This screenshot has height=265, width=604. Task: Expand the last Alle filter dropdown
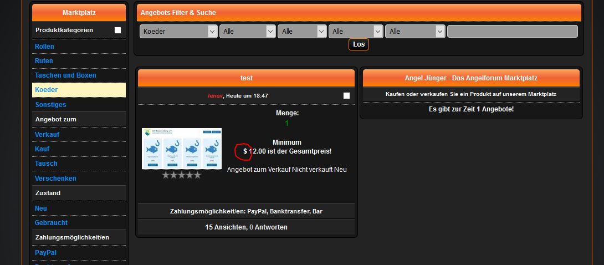(414, 32)
